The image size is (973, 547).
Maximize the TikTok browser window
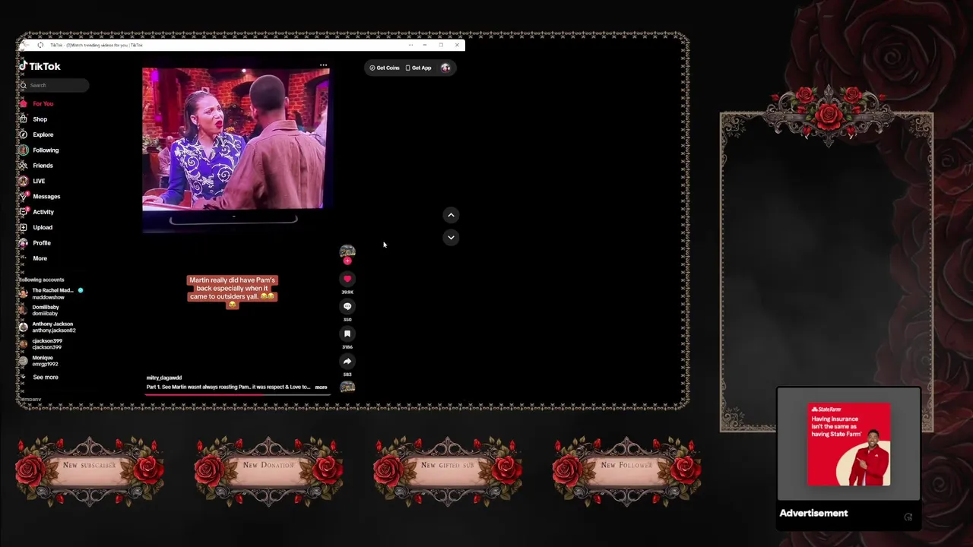click(441, 45)
